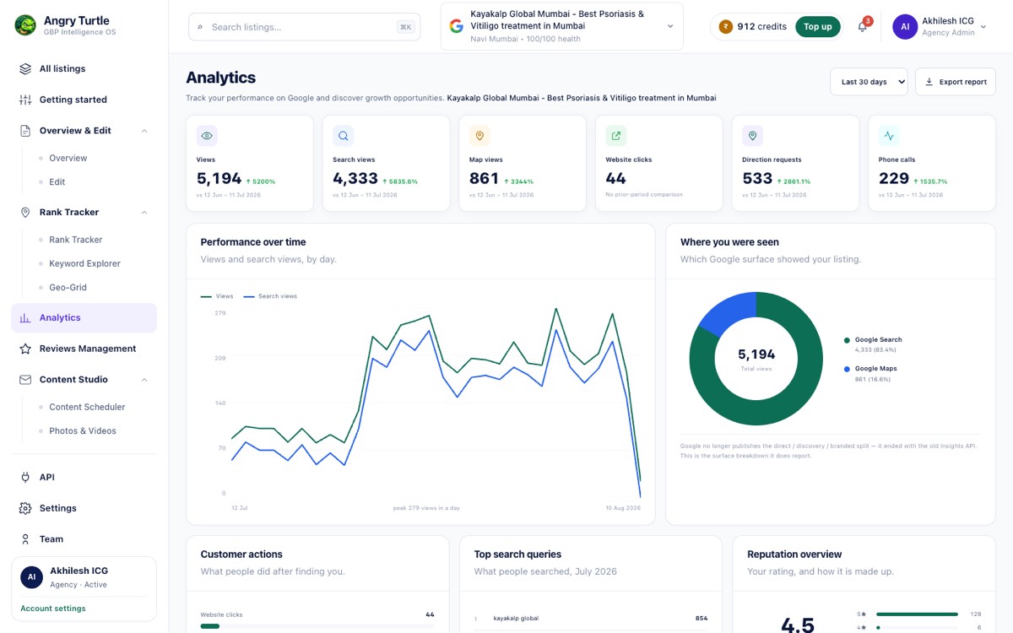Click the Website clicks progress bar
The height and width of the screenshot is (633, 1013).
click(317, 626)
